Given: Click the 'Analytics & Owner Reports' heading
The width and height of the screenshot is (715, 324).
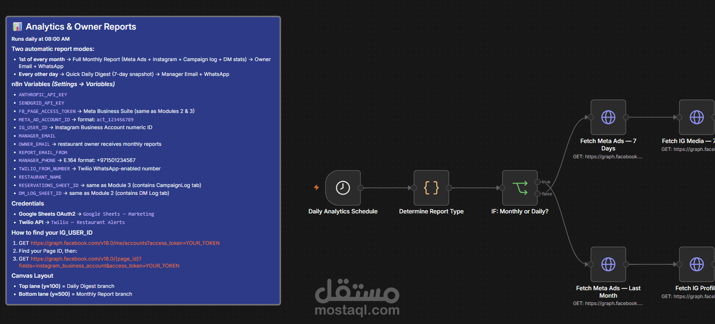Looking at the screenshot, I should [x=81, y=27].
